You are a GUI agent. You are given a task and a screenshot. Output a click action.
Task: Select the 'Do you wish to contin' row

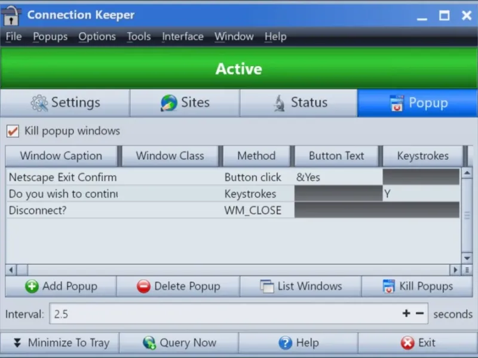233,193
